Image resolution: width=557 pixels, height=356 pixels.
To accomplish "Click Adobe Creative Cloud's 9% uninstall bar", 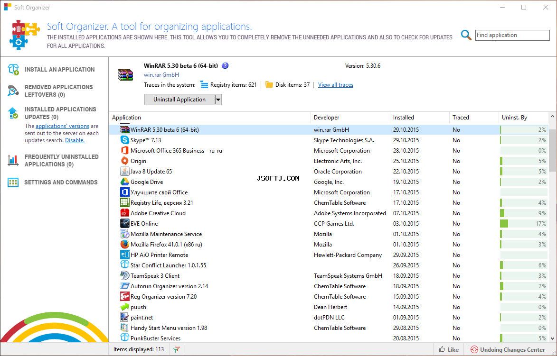I will pos(524,213).
